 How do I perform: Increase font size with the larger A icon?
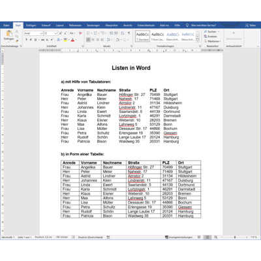pyautogui.click(x=61, y=33)
